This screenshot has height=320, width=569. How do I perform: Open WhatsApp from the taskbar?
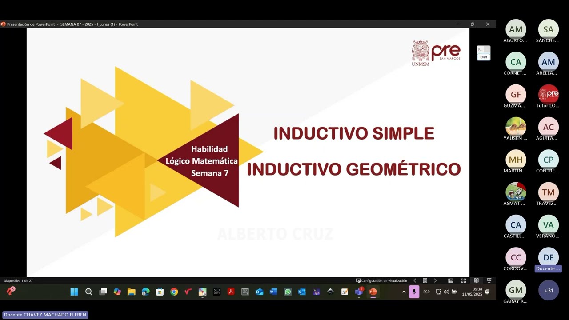pyautogui.click(x=288, y=292)
